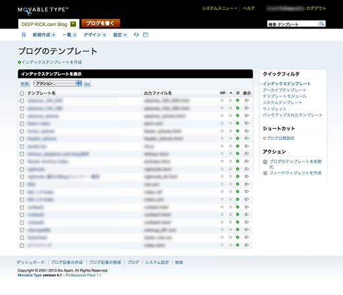The height and width of the screenshot is (295, 343).
Task: Click the rebuild site arrows icon in toolbar
Action: [136, 34]
